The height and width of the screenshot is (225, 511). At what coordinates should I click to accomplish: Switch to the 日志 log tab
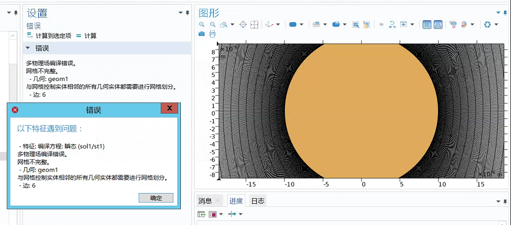click(258, 201)
